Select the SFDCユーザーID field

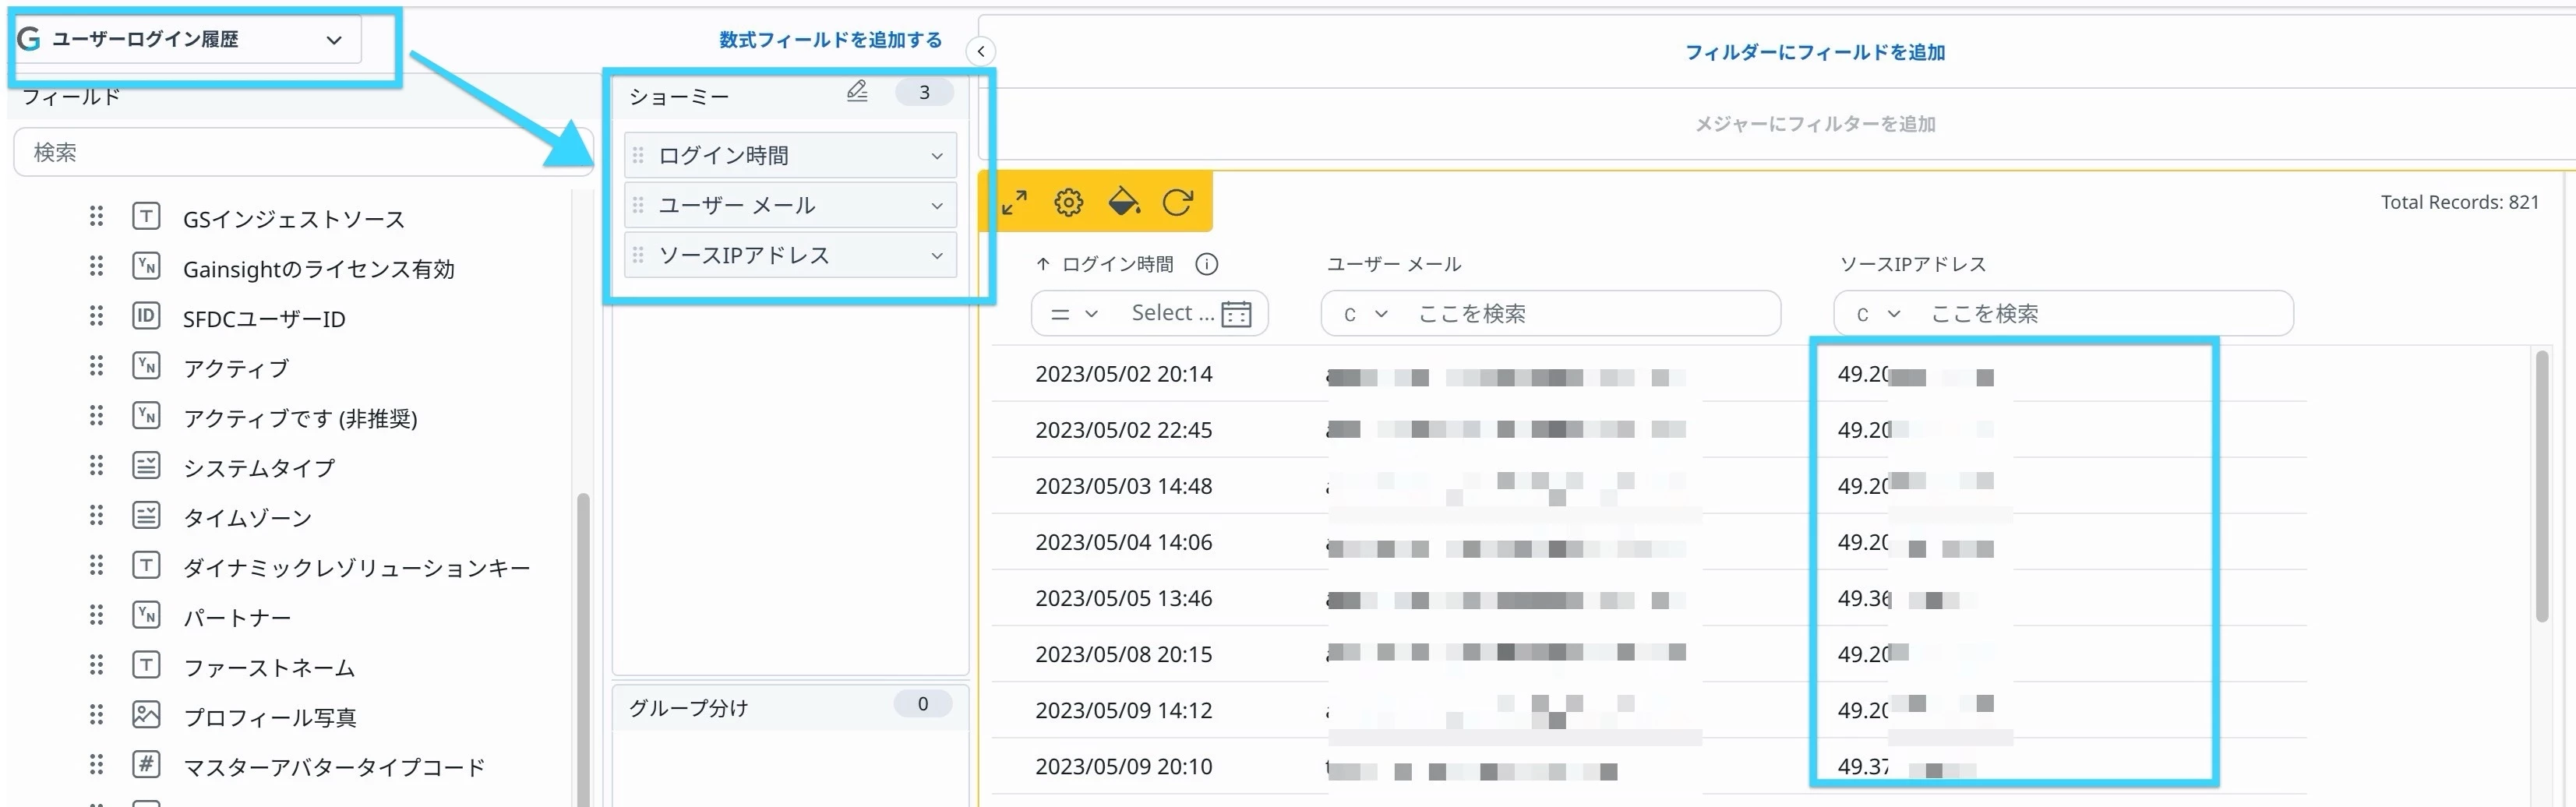[x=264, y=320]
